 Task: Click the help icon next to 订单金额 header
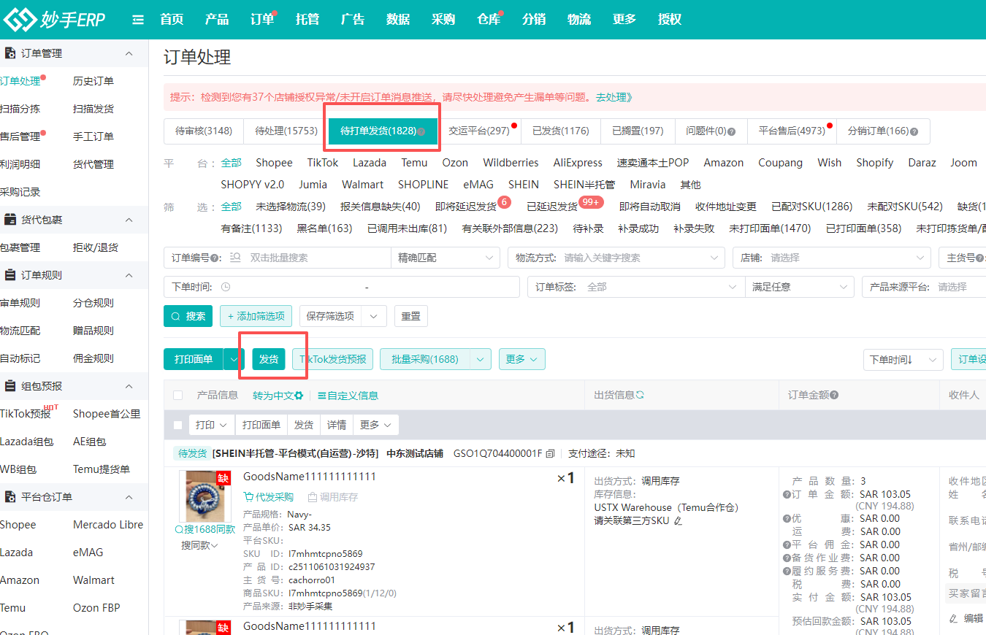coord(834,395)
